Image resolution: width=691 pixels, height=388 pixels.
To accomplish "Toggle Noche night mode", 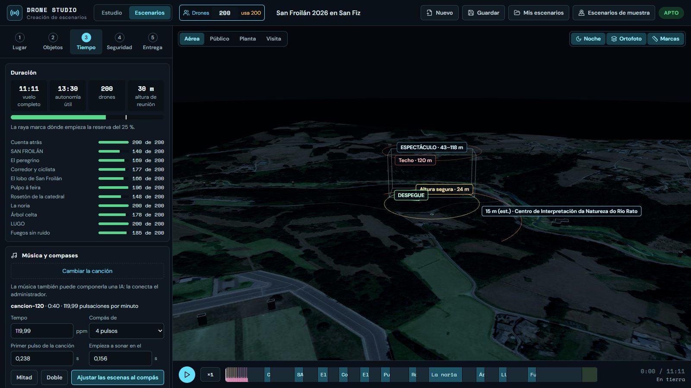I will (588, 39).
